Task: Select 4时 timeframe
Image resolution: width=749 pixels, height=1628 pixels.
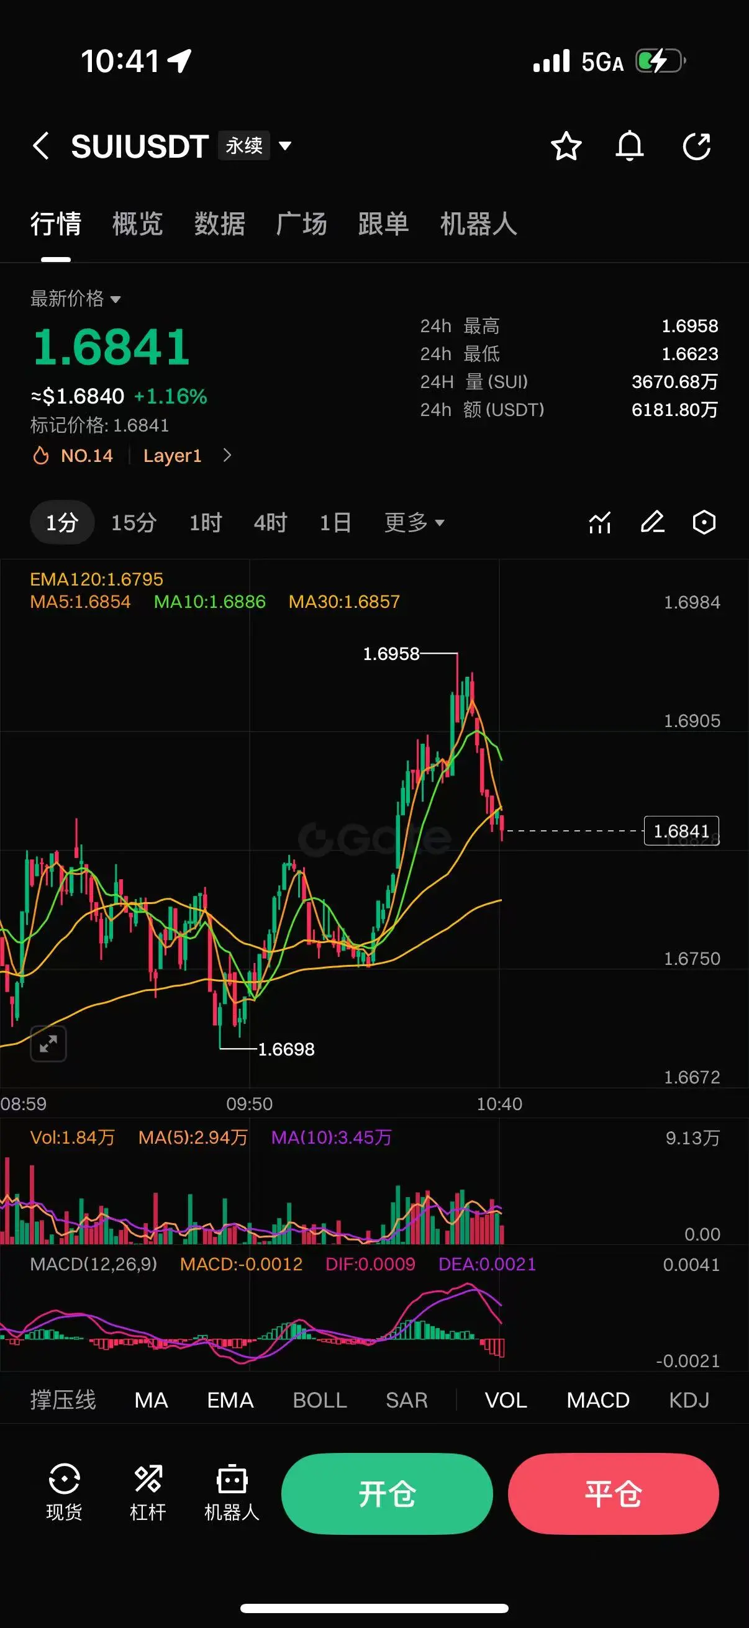Action: click(x=271, y=523)
